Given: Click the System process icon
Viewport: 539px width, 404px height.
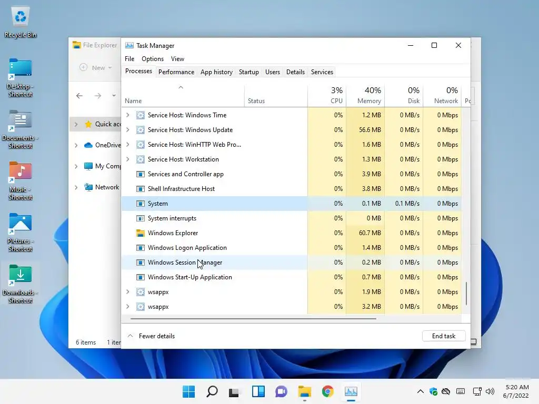Looking at the screenshot, I should [x=140, y=204].
